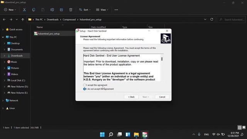Expand the Desktop tree node
Image resolution: width=247 pixels, height=139 pixels.
coord(4,43)
